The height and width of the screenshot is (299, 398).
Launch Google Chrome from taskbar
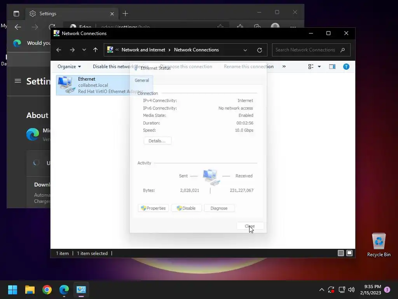click(x=47, y=290)
